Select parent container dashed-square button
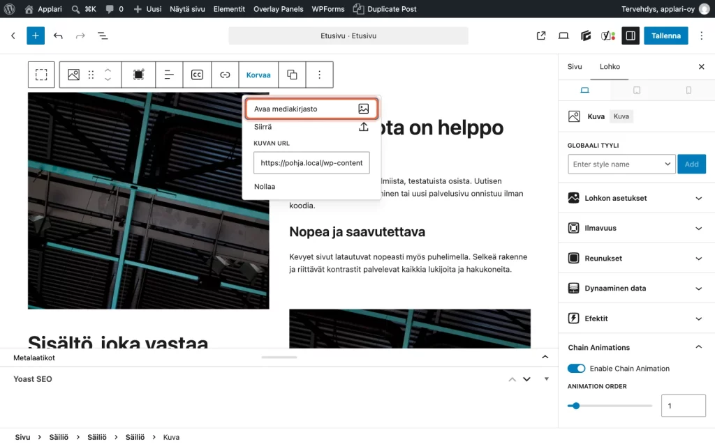Screen dimensions: 715x446 [41, 75]
